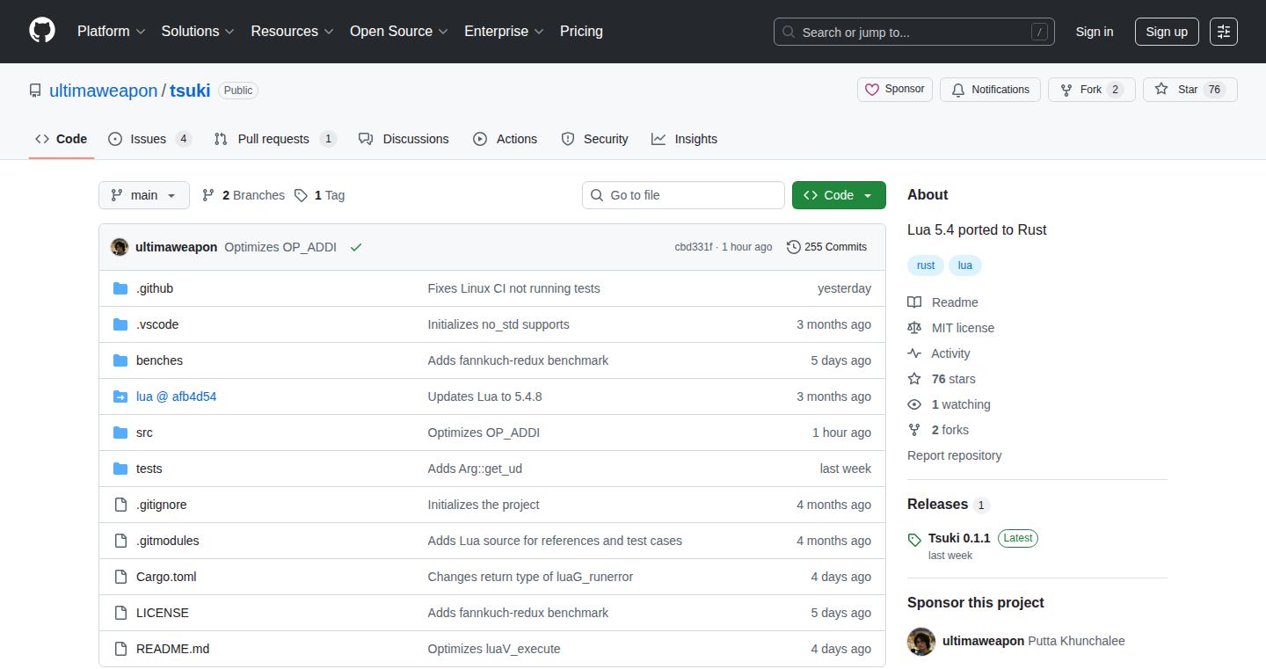Open the Activity pulse link

(x=939, y=353)
